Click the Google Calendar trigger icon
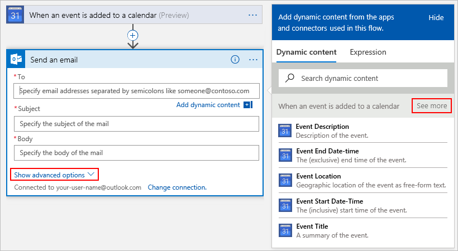This screenshot has height=251, width=458. point(16,15)
